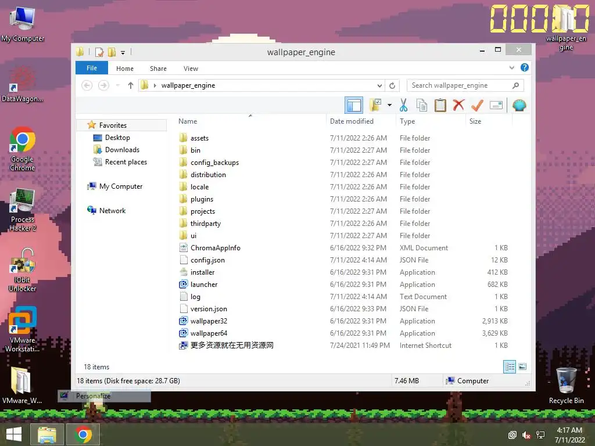Click the red X Delete icon
This screenshot has height=446, width=595.
tap(458, 105)
